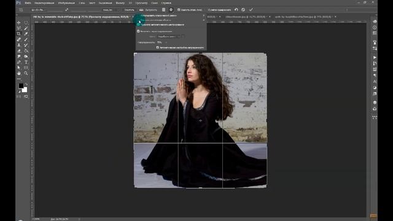
Task: Open the File menu
Action: (28, 3)
